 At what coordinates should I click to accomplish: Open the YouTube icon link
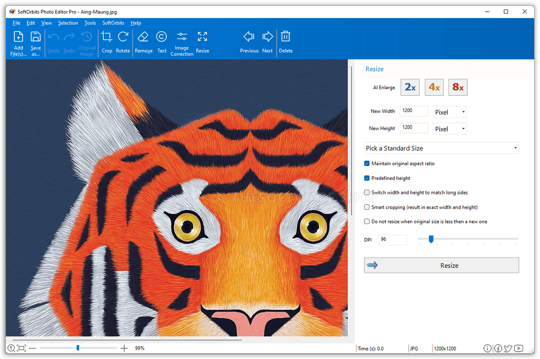519,348
